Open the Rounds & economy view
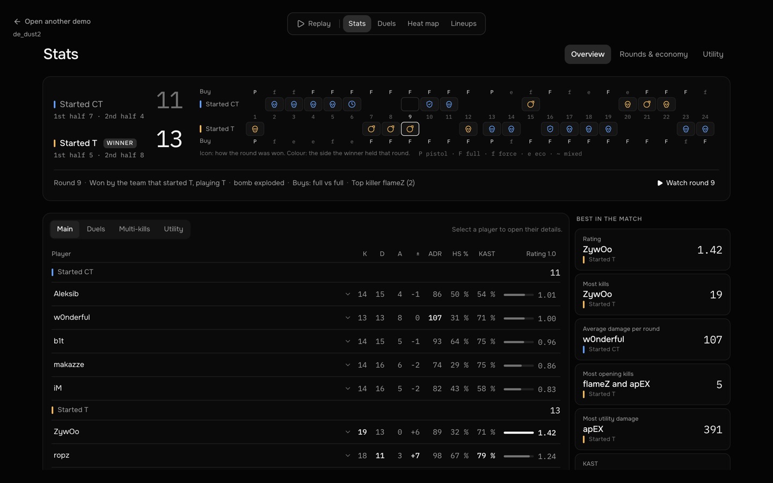Image resolution: width=773 pixels, height=483 pixels. (653, 54)
